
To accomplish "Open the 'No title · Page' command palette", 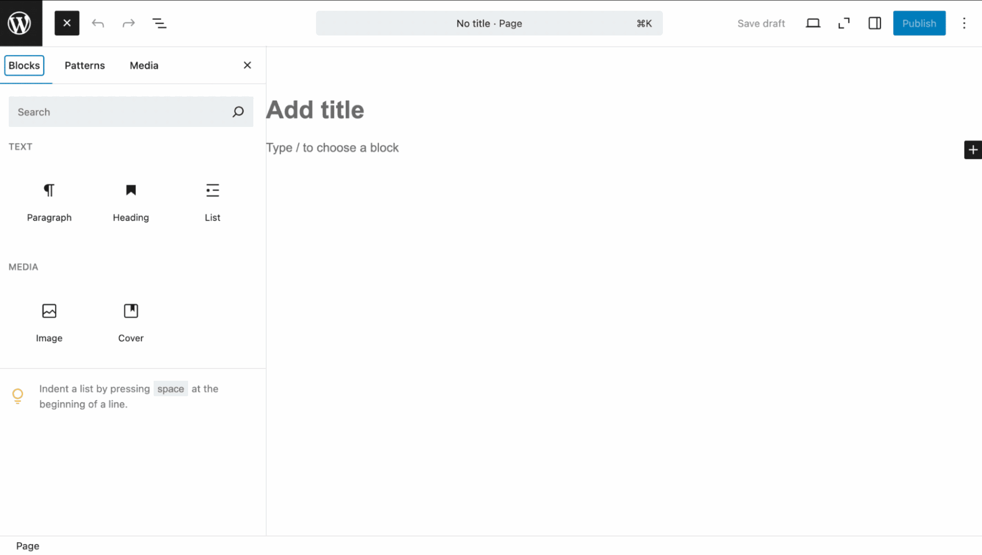I will 489,23.
